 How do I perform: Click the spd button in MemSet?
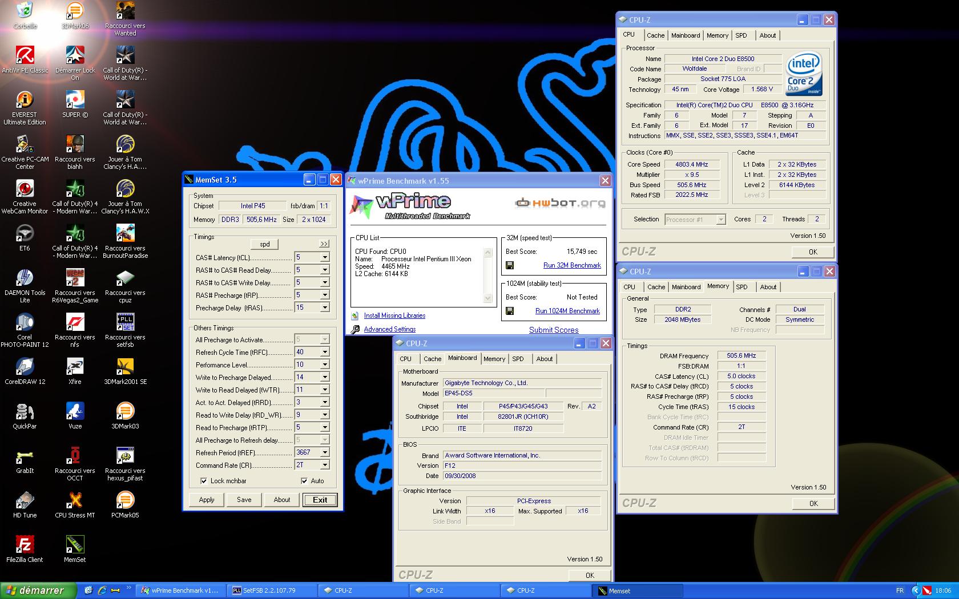pyautogui.click(x=265, y=244)
